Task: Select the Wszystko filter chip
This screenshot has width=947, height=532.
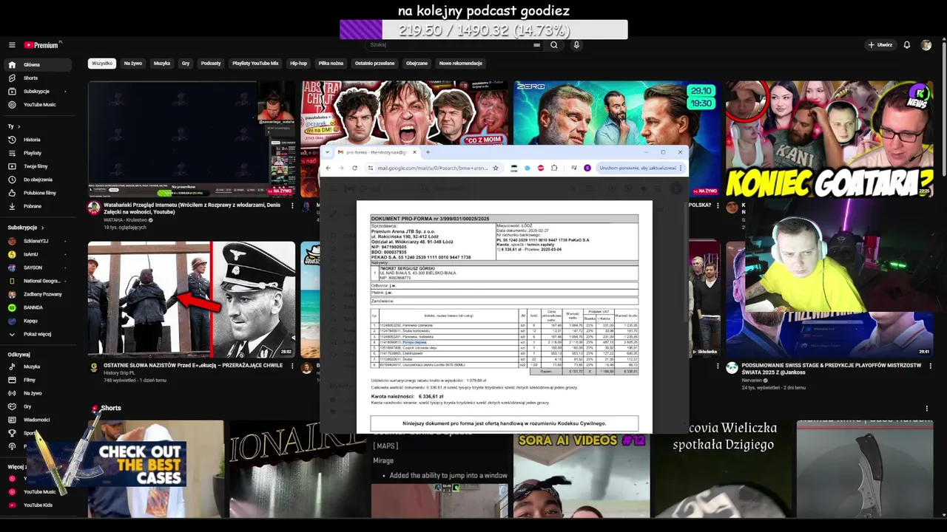Action: coord(102,64)
